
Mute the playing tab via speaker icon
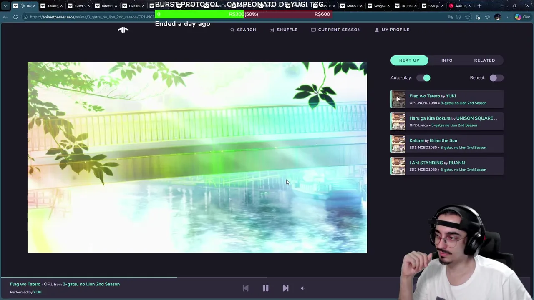tap(22, 6)
